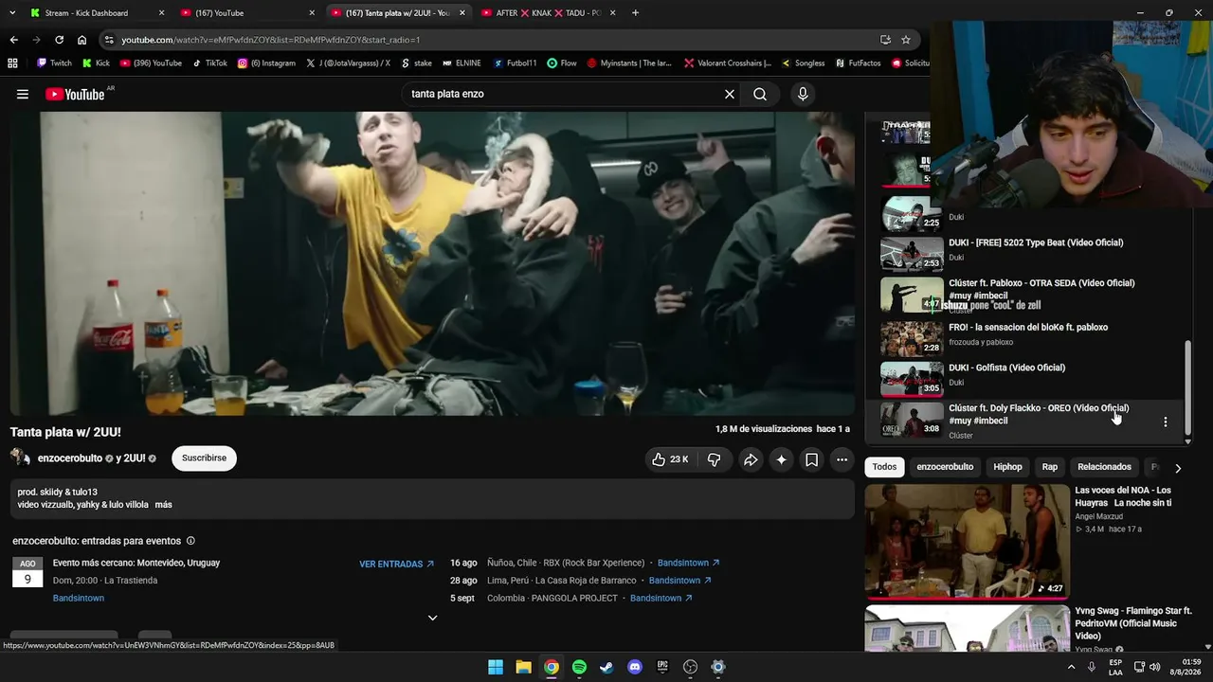Select the Rap filter chip
The height and width of the screenshot is (682, 1213).
[1050, 467]
